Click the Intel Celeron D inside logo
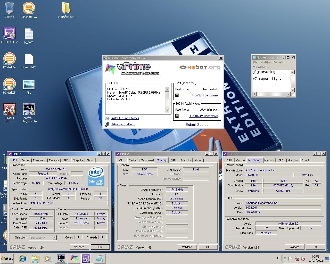Viewport: 330px width, 264px height. pos(96,176)
